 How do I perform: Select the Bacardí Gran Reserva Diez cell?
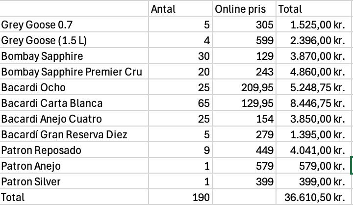(74, 134)
